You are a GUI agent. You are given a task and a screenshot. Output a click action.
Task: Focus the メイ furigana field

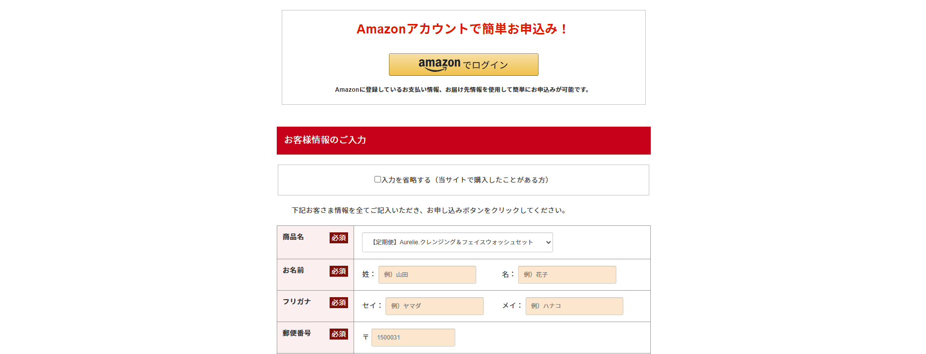[574, 306]
